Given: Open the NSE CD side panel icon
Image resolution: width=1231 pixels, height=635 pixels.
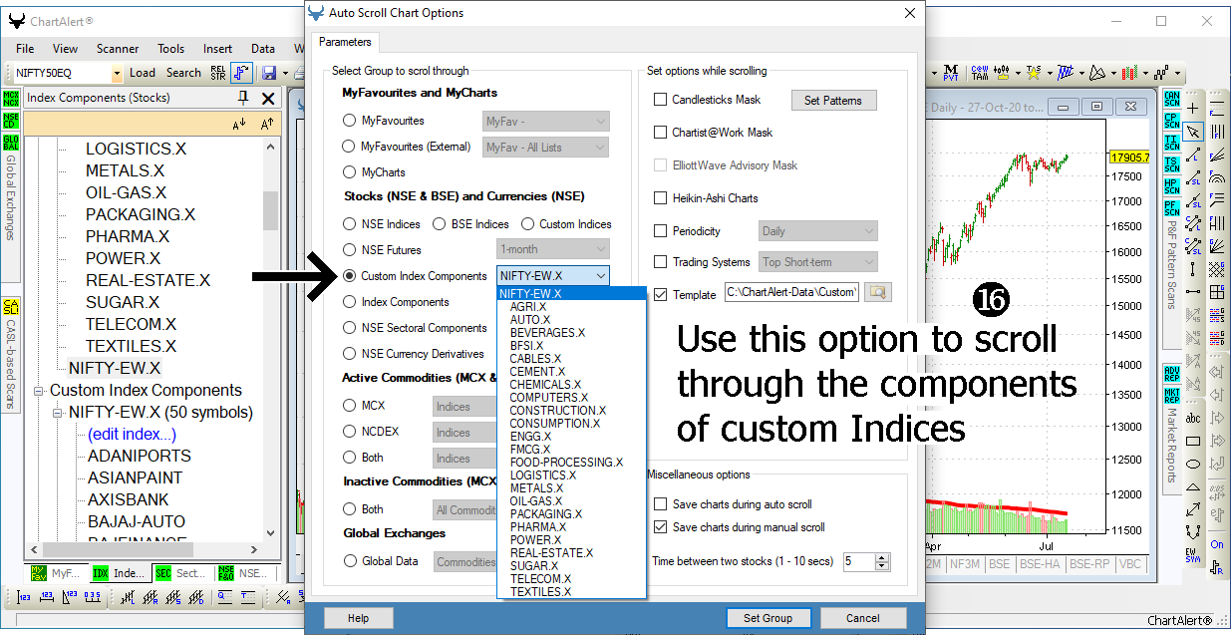Looking at the screenshot, I should [x=11, y=120].
